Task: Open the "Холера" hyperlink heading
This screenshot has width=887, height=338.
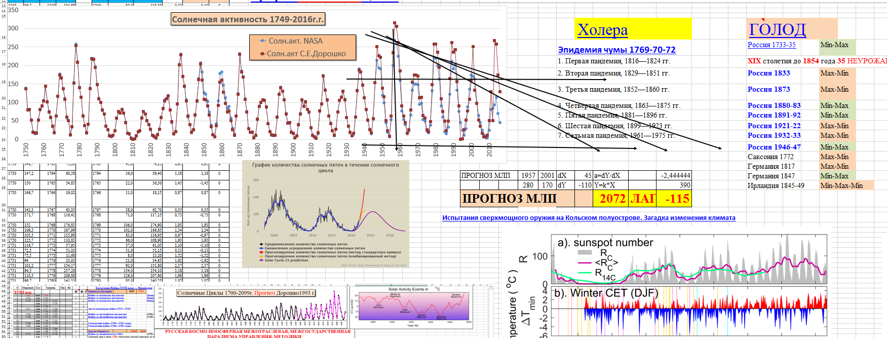Action: pos(602,30)
